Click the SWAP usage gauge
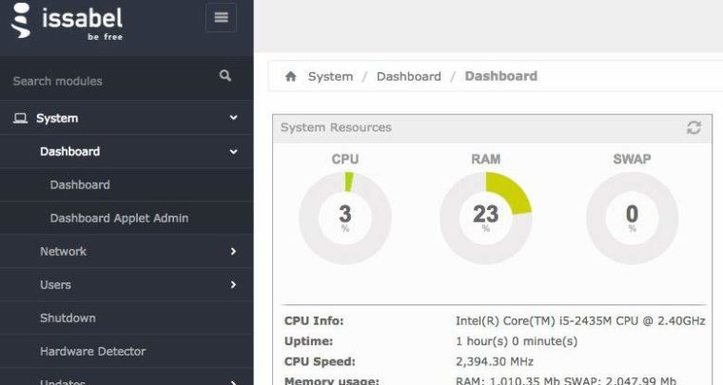Viewport: 723px width, 385px height. (x=632, y=218)
